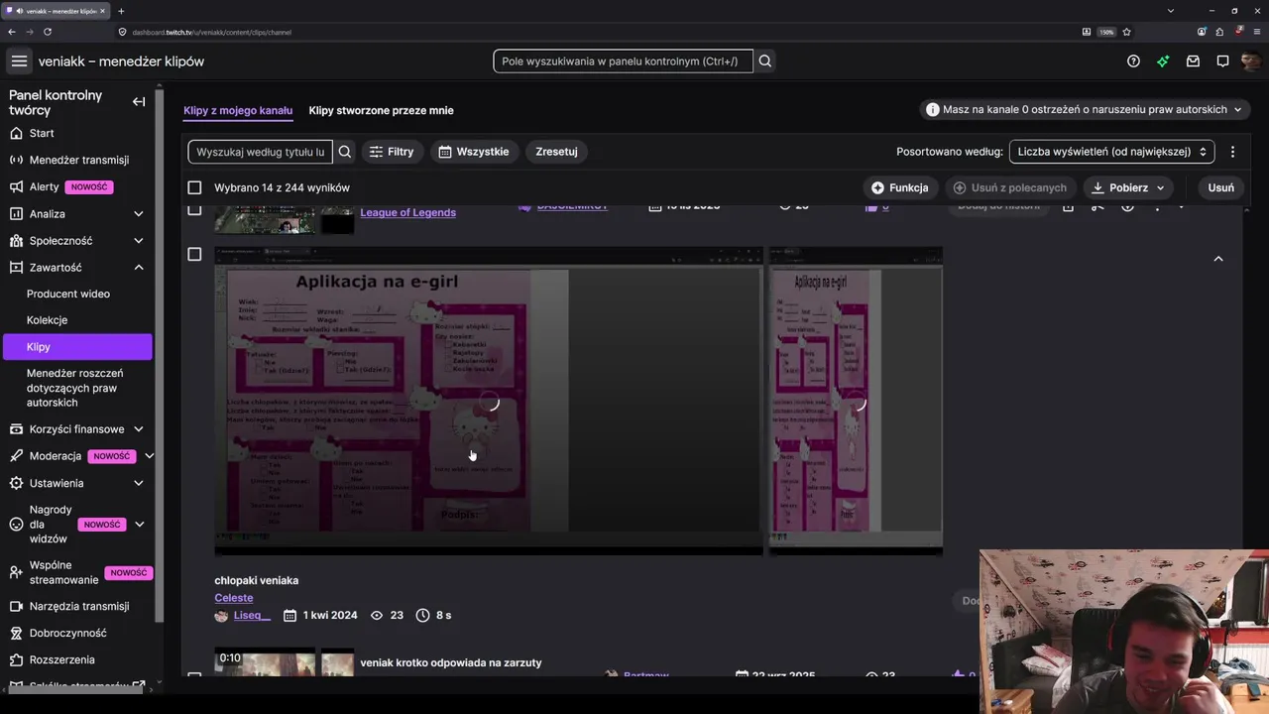The image size is (1269, 714).
Task: Expand the Ustawienia sidebar section
Action: [x=139, y=483]
